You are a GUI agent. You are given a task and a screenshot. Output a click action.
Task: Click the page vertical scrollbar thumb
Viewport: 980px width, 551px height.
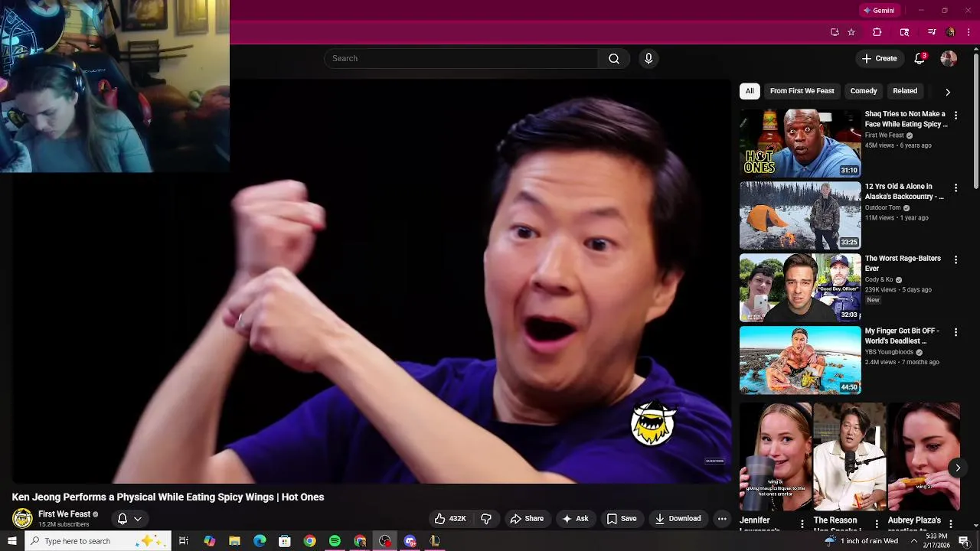[975, 121]
